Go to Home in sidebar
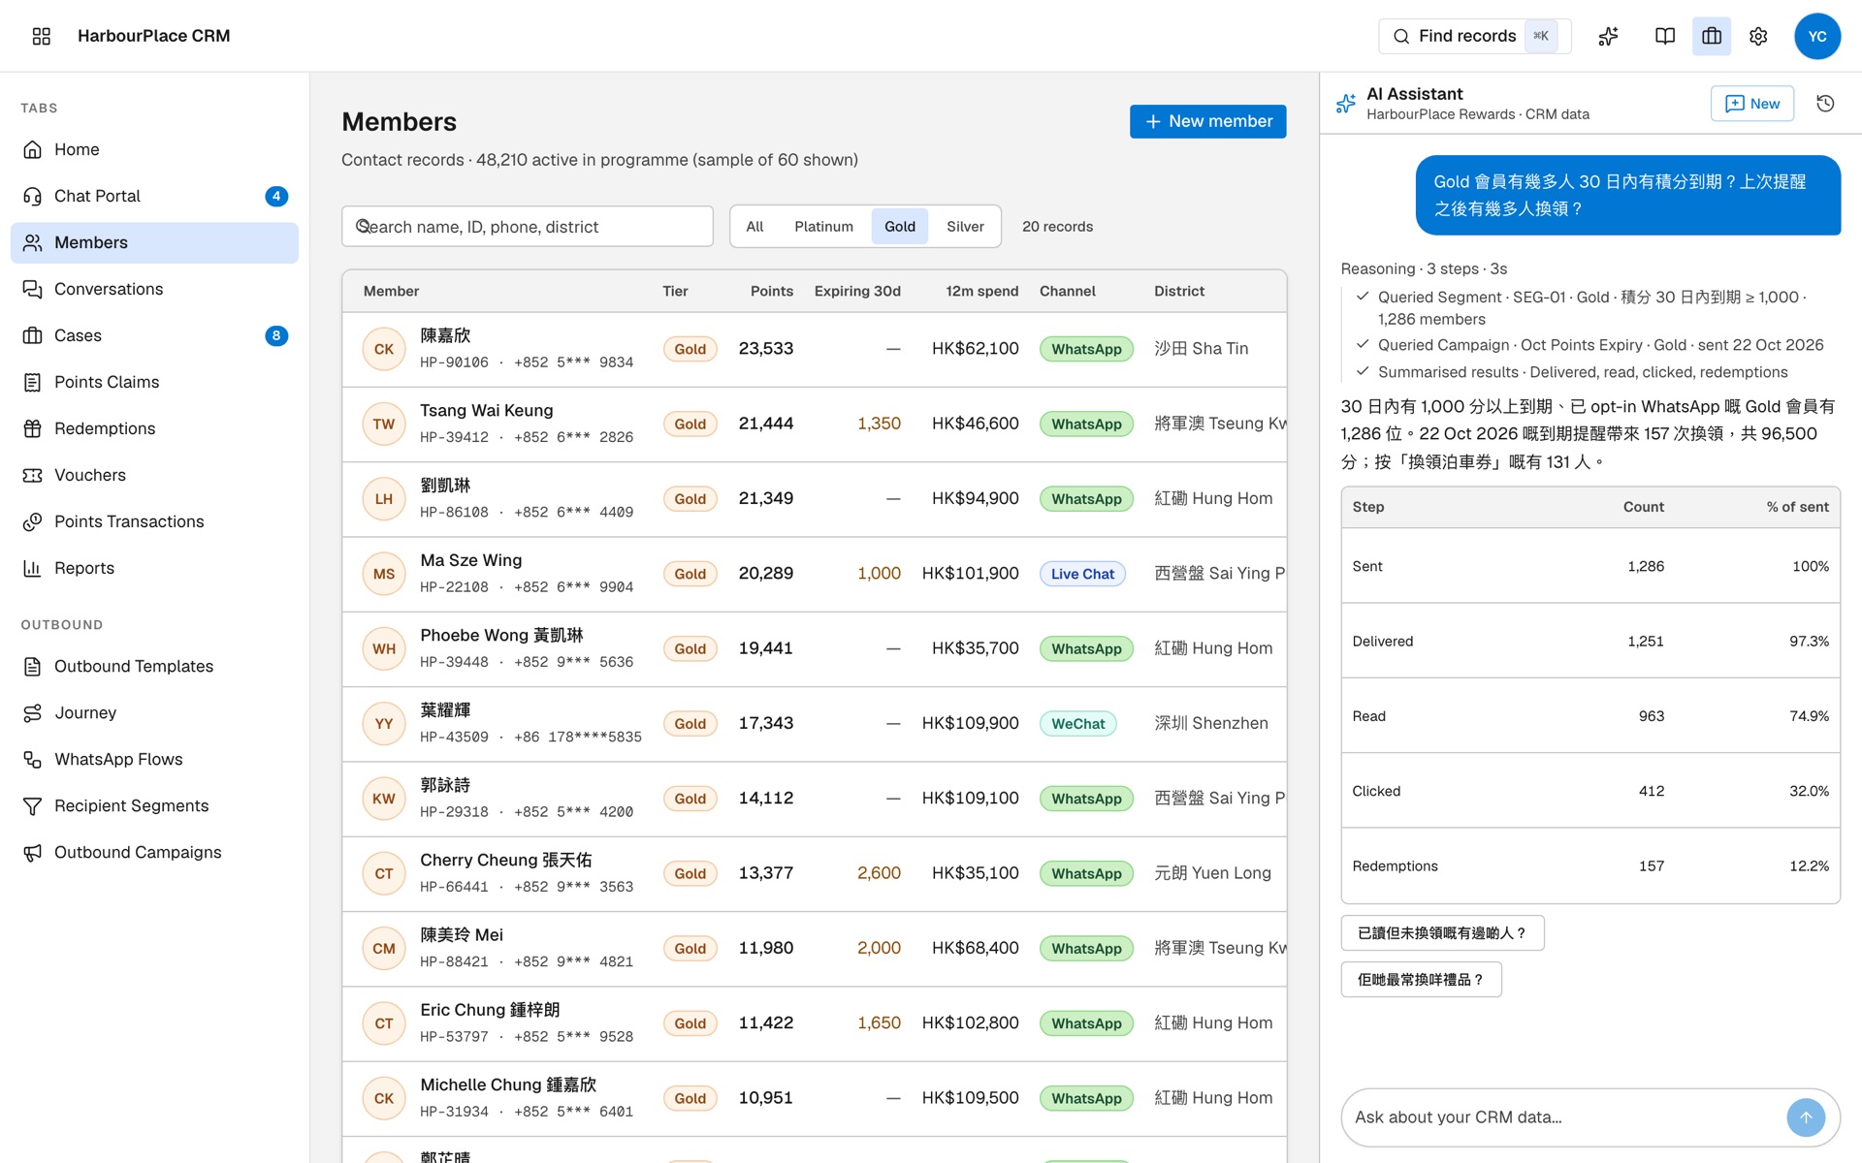This screenshot has width=1862, height=1163. (155, 149)
